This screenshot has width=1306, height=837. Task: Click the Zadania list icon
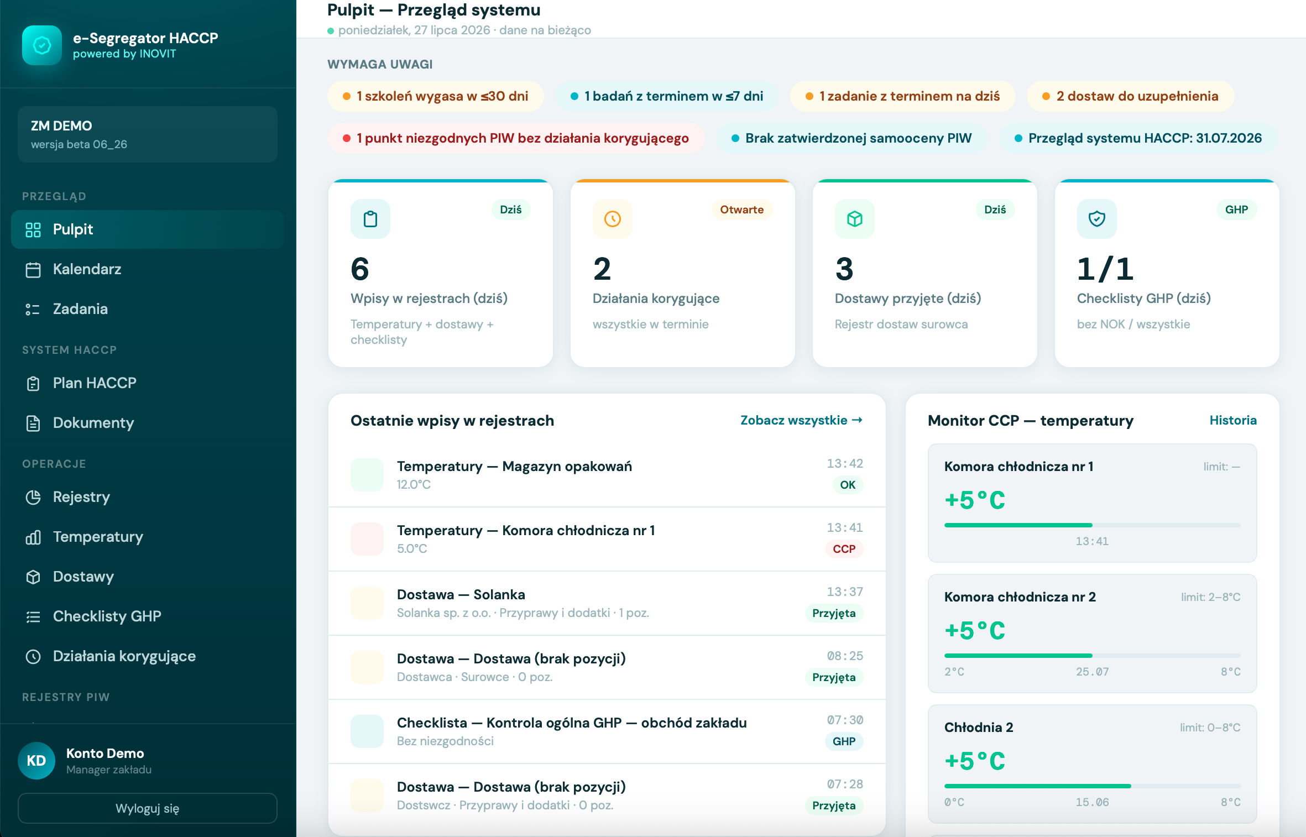pyautogui.click(x=33, y=309)
